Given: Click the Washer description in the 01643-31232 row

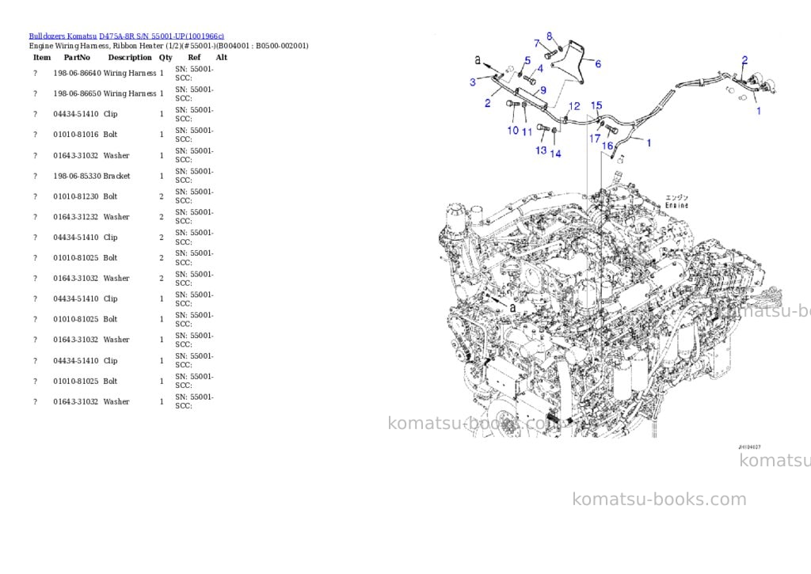Looking at the screenshot, I should (x=116, y=217).
